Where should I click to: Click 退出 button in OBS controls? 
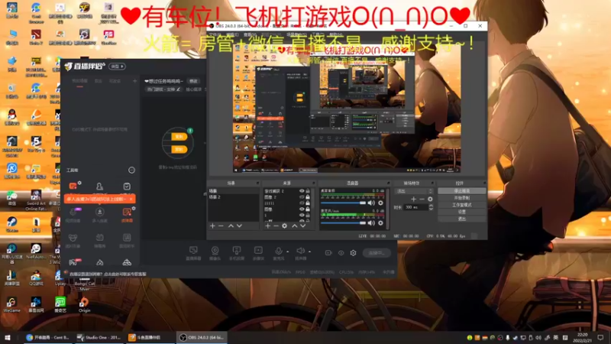(462, 219)
